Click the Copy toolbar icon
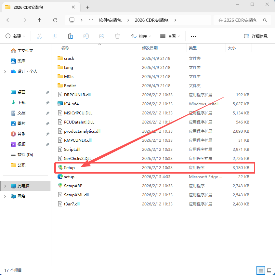275x275 pixels. [55, 36]
